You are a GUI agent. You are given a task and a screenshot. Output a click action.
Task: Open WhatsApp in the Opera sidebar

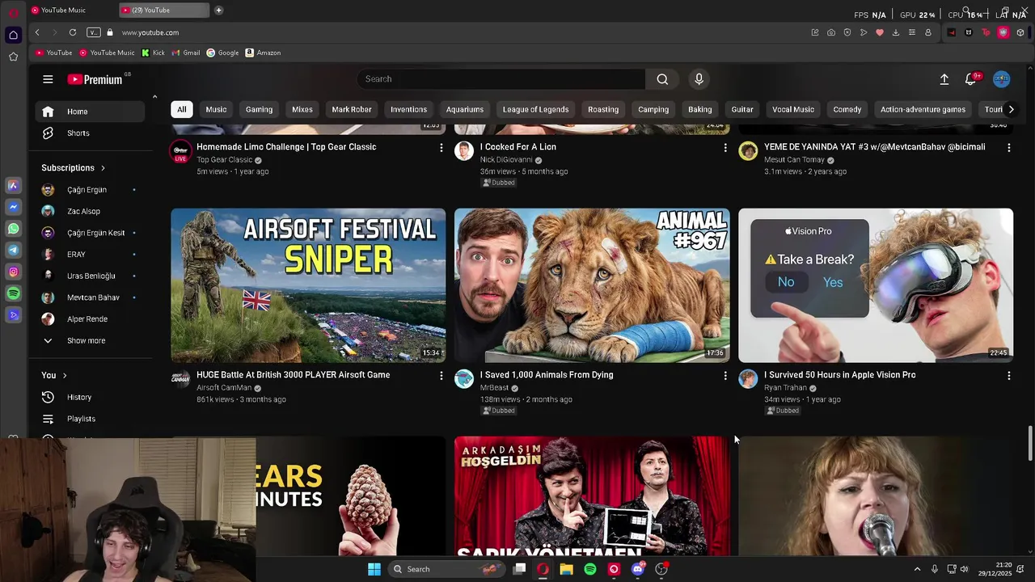click(x=13, y=229)
